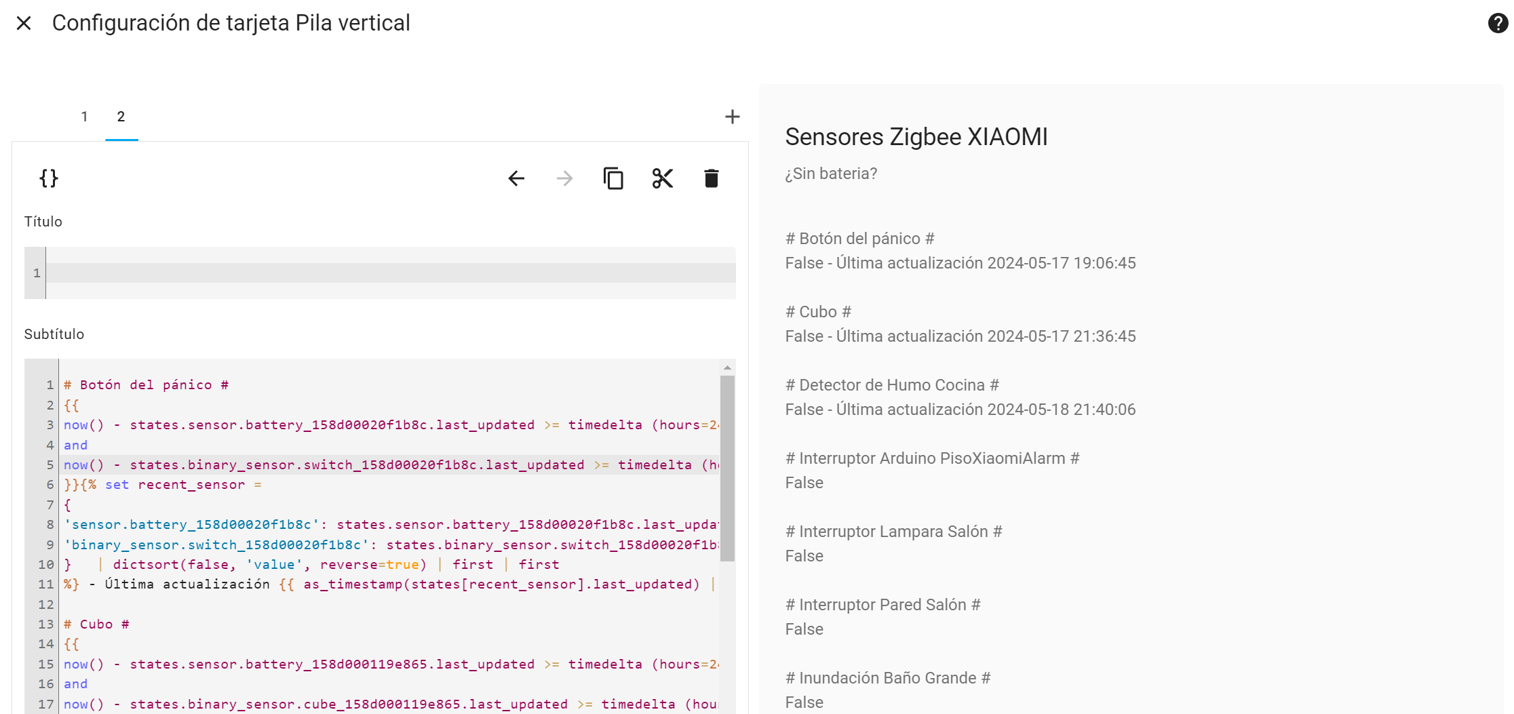
Task: Delete the card with the trash icon
Action: [x=711, y=178]
